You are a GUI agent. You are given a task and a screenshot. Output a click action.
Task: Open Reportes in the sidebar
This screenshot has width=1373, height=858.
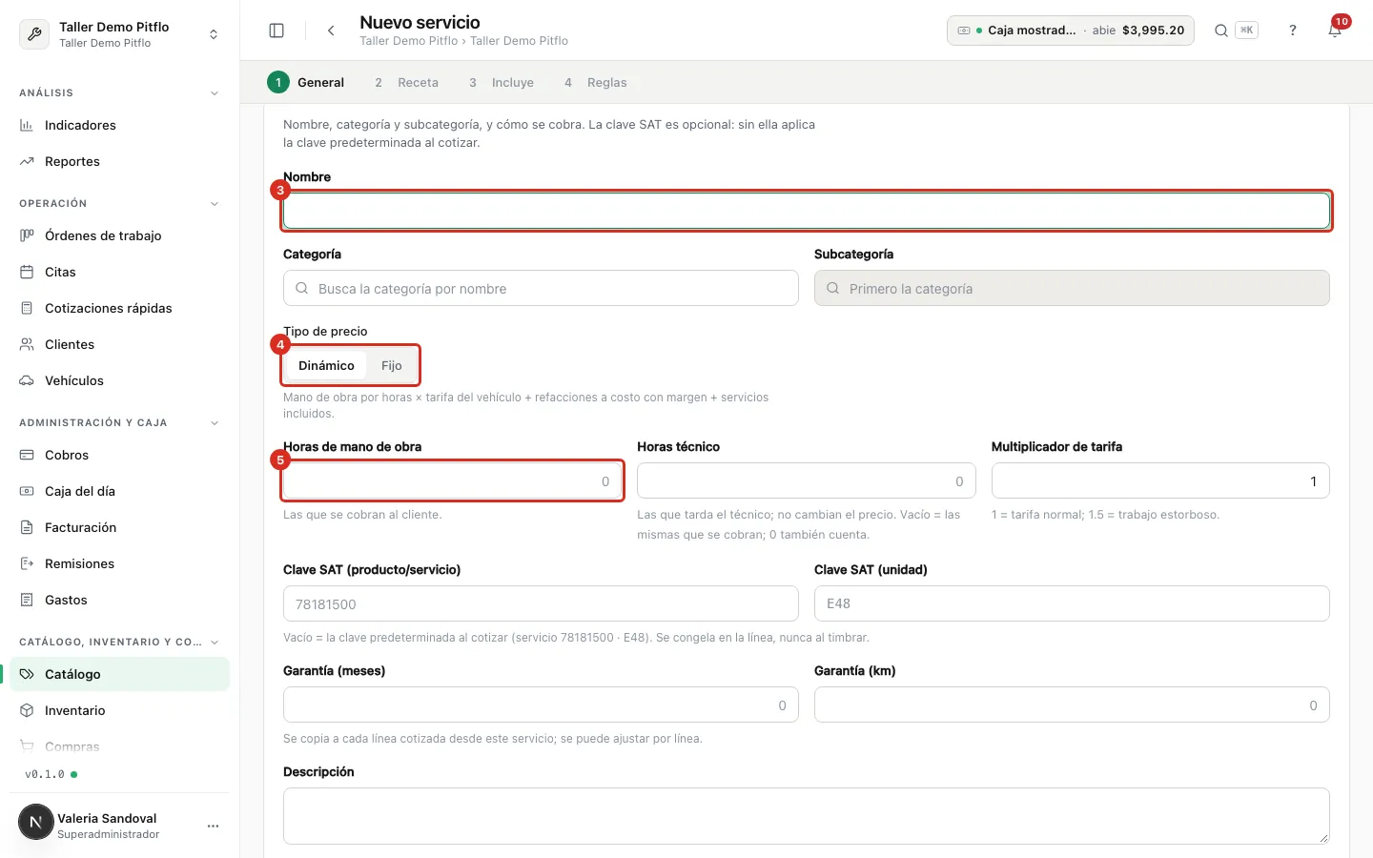pos(119,161)
